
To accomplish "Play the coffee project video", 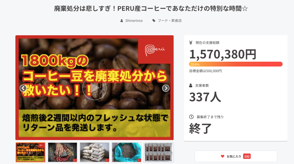I will [x=94, y=88].
